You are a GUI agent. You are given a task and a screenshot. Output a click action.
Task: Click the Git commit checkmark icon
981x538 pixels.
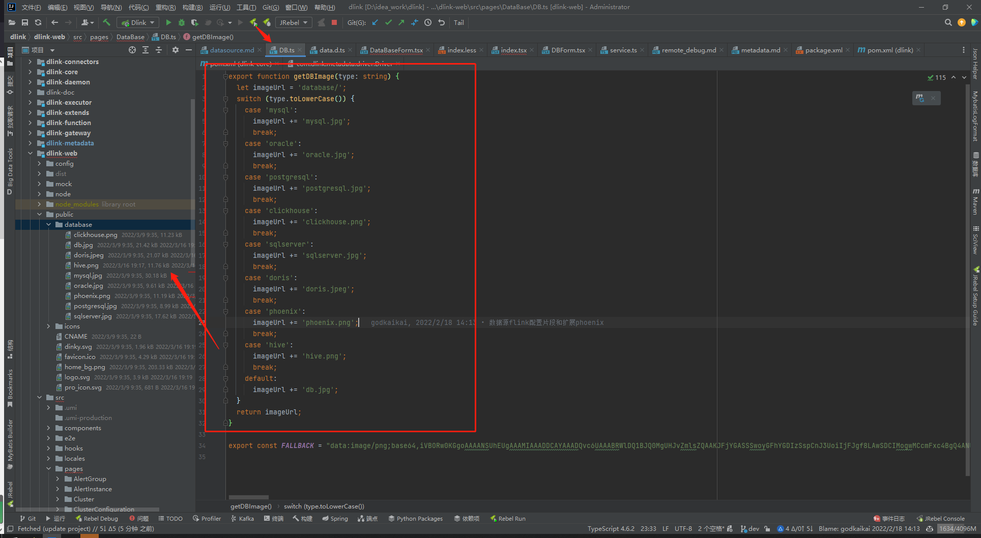(389, 22)
